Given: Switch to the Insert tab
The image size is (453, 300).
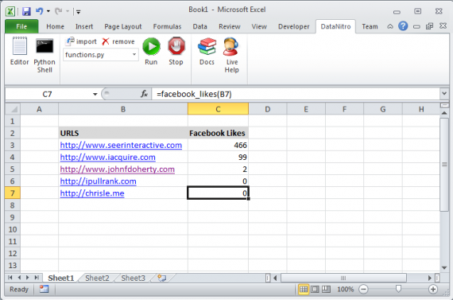Looking at the screenshot, I should [84, 26].
